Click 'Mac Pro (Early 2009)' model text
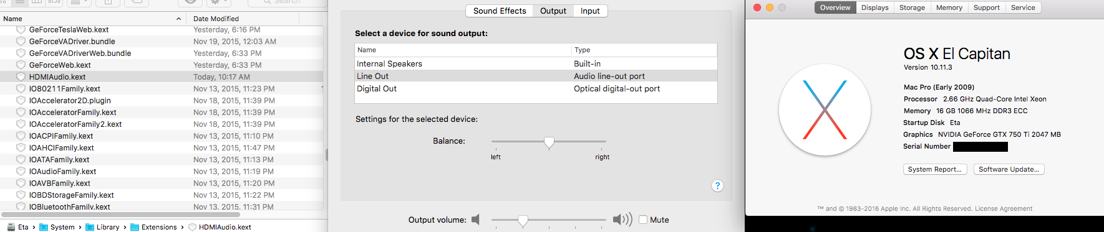Viewport: 1104px width, 232px height. pyautogui.click(x=939, y=87)
